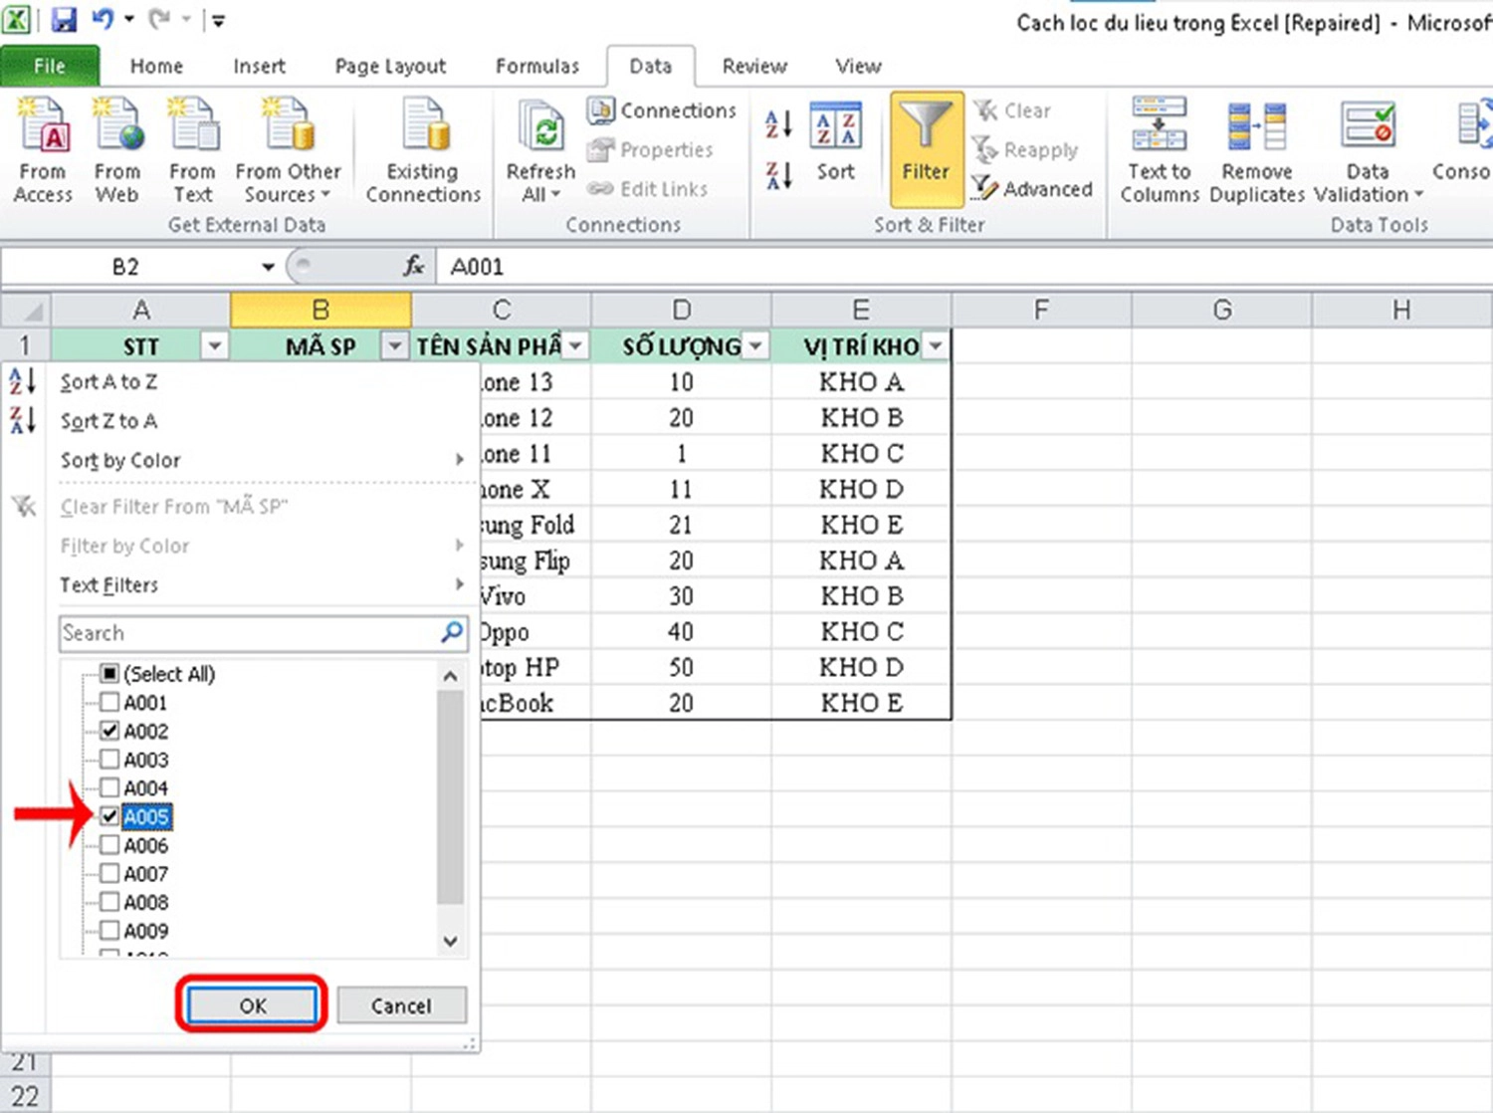Viewport: 1493px width, 1113px height.
Task: Open the File tab
Action: (50, 66)
